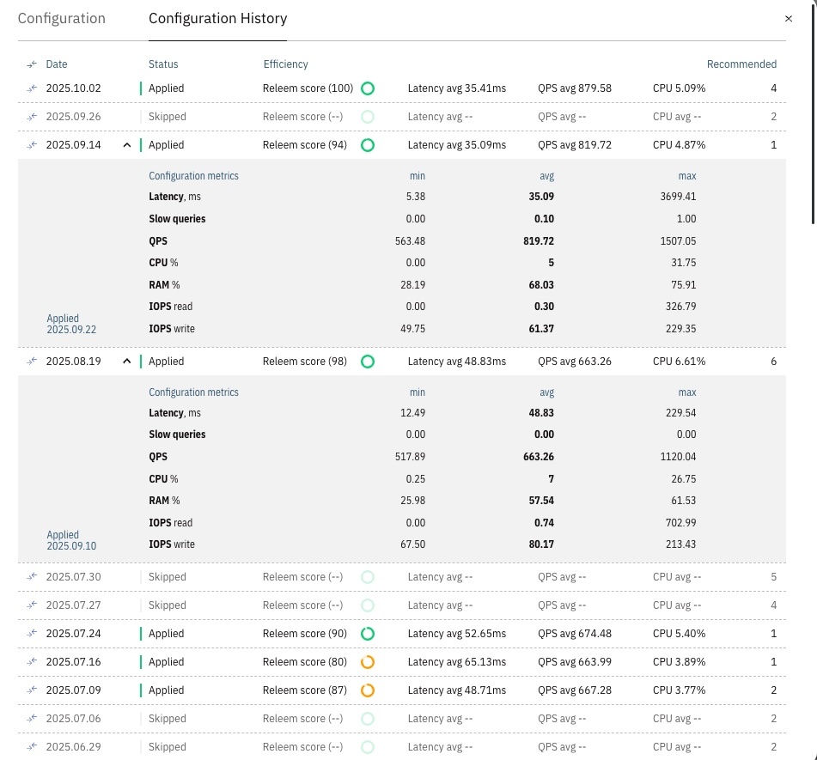Click recommended count 5 for 2025.07.30
Viewport: 817px width, 760px height.
tap(774, 576)
